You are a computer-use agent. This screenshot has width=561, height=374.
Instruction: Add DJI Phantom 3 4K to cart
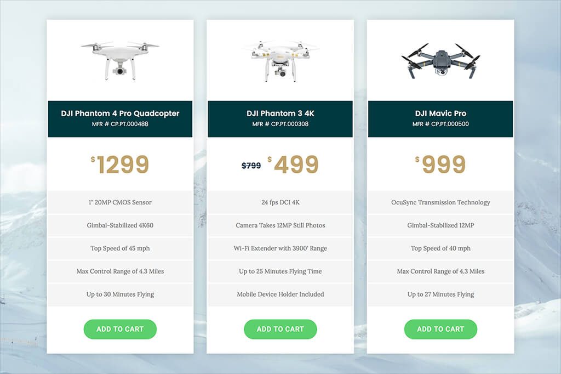(x=280, y=329)
